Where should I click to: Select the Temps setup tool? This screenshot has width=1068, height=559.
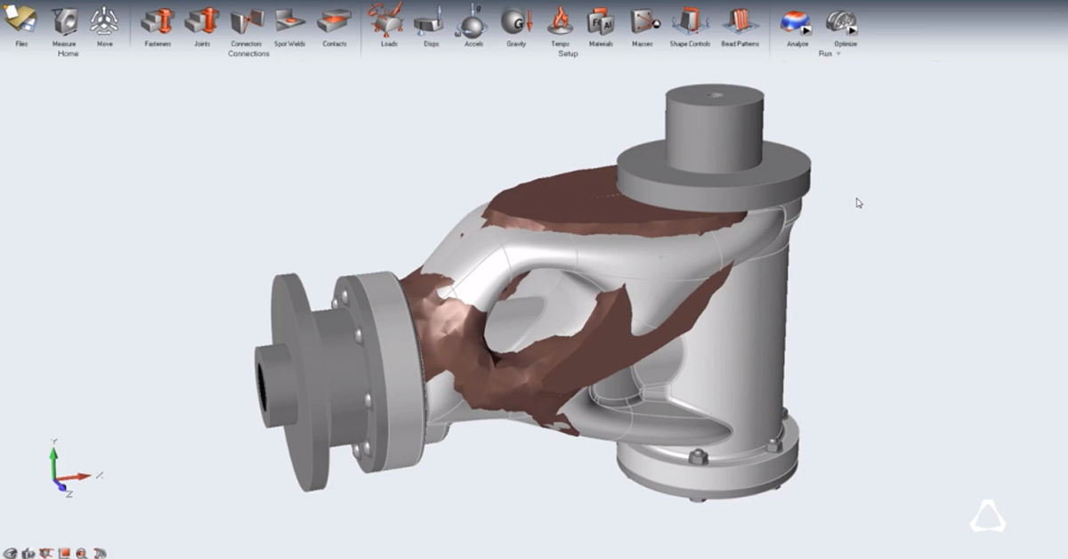point(560,23)
